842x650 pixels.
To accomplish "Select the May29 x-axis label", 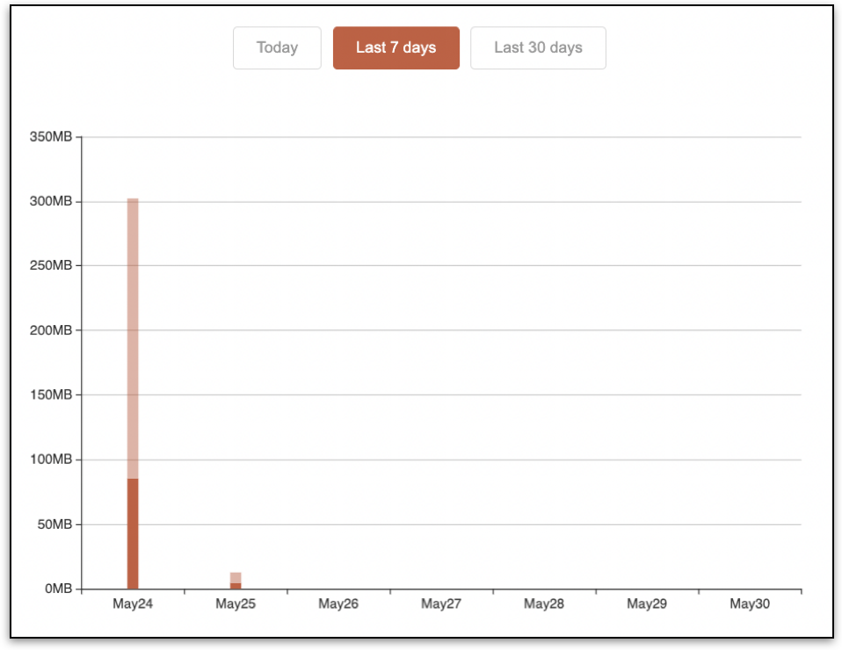I will (x=647, y=603).
